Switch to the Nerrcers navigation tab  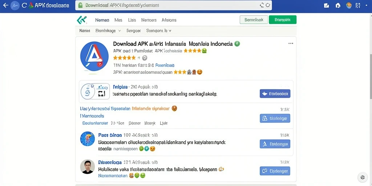pos(149,20)
